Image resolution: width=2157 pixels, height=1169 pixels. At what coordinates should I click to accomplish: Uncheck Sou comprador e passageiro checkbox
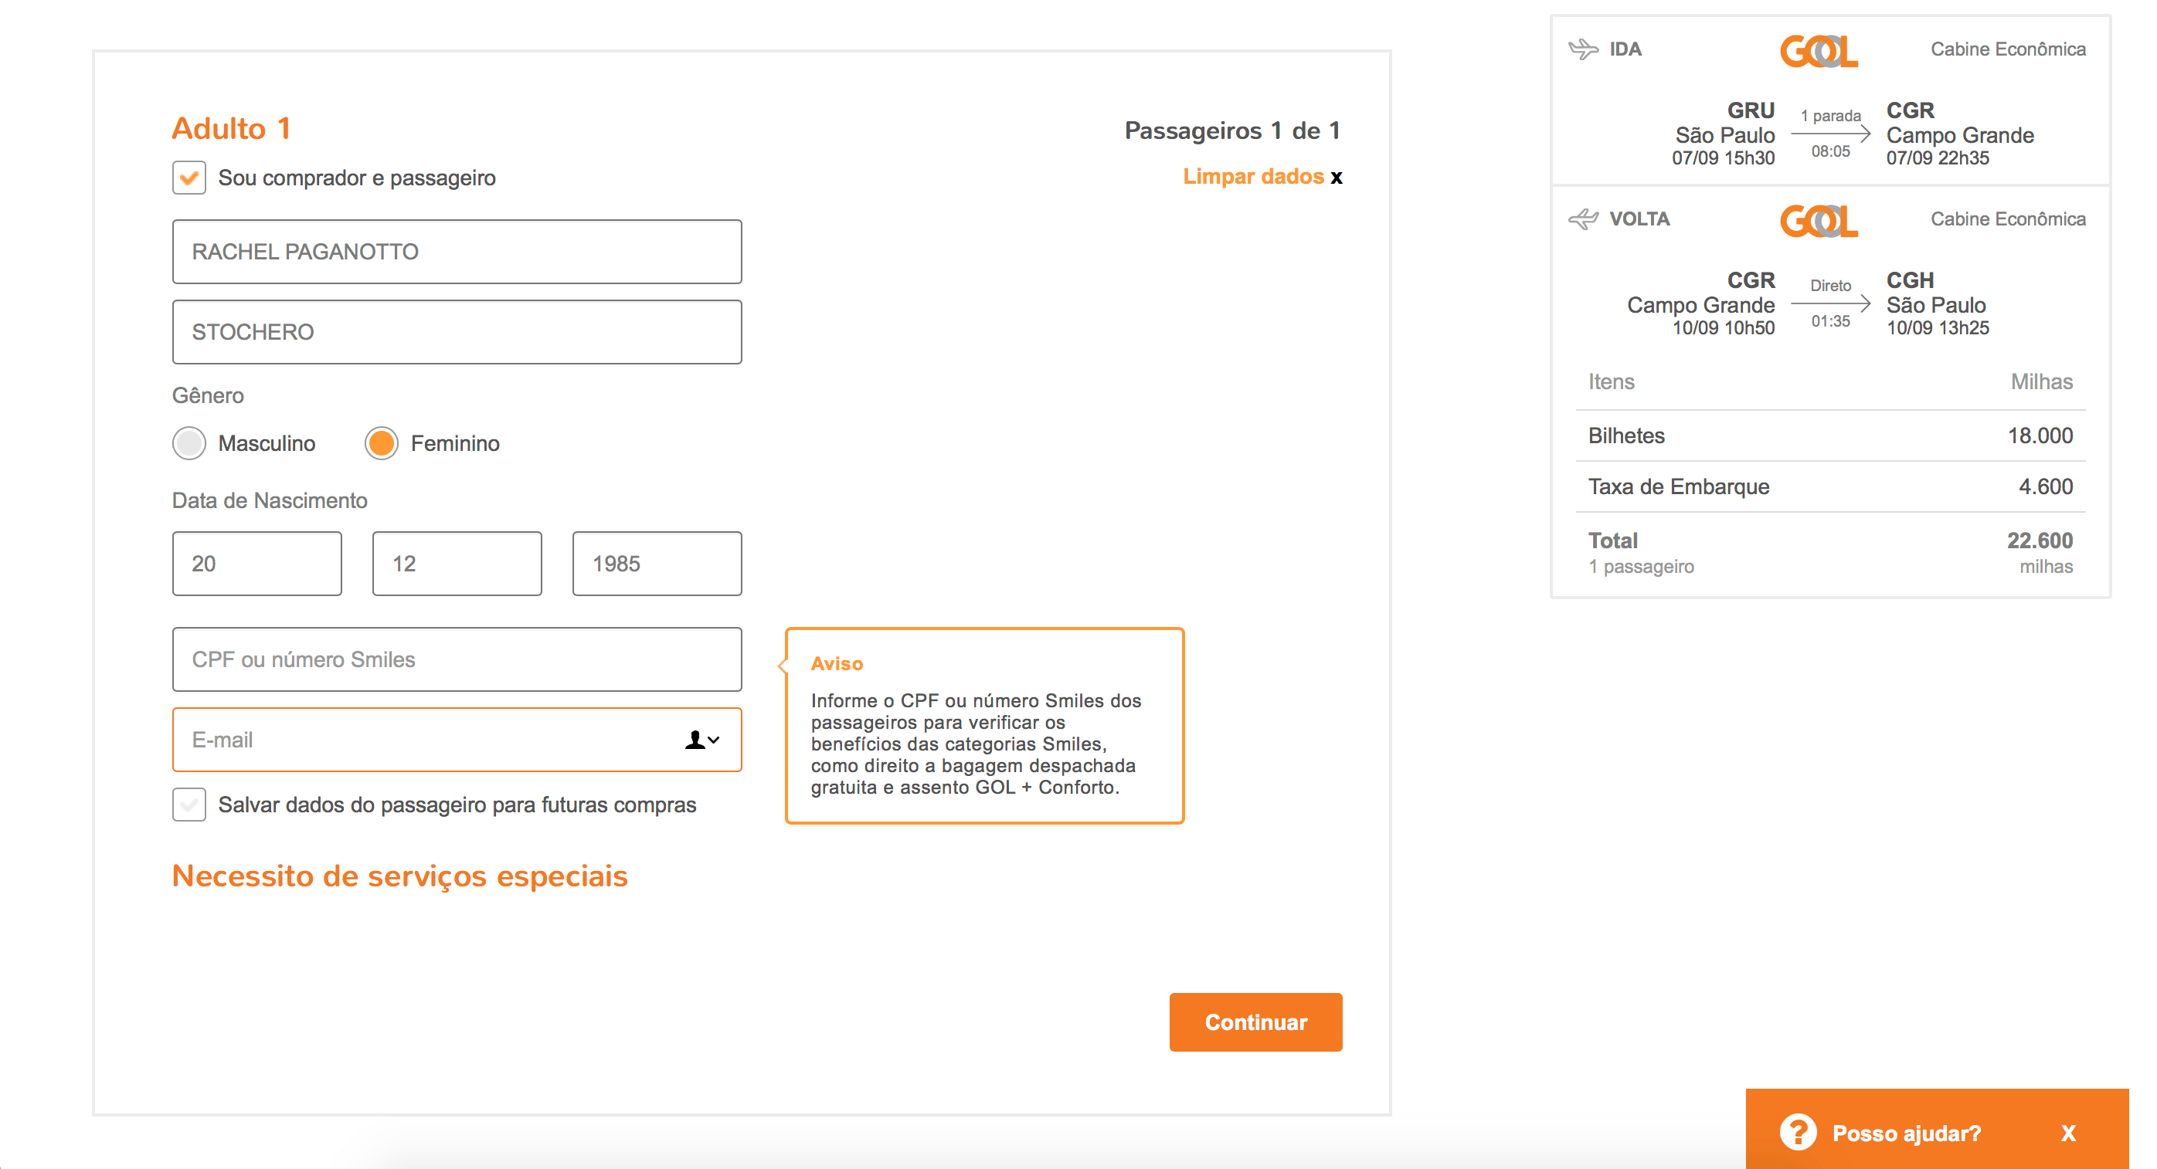pos(189,178)
